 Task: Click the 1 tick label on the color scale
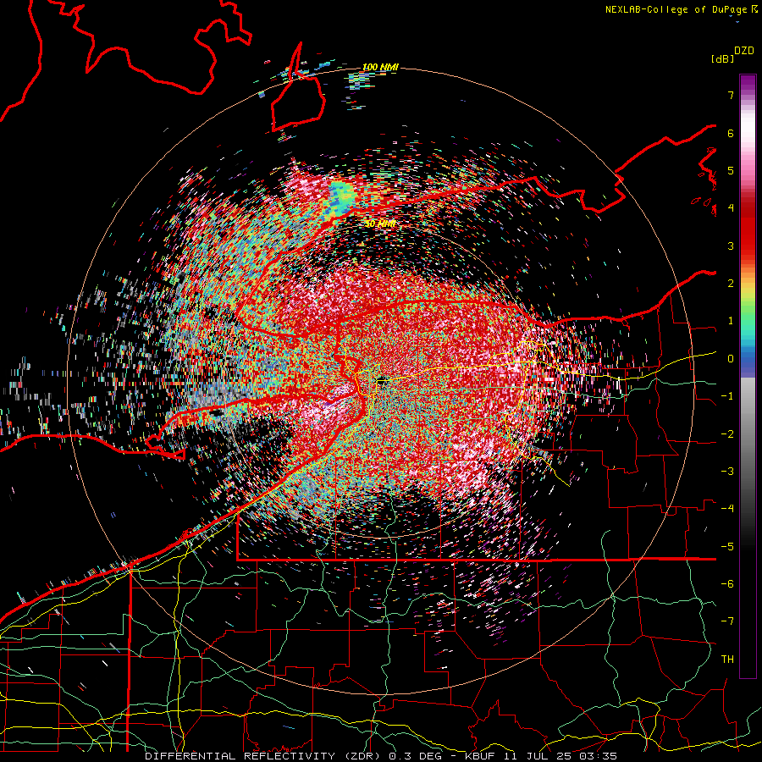(731, 321)
